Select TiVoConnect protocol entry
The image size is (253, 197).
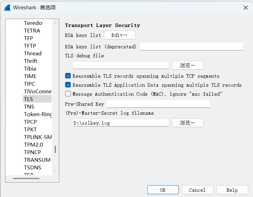pos(37,92)
